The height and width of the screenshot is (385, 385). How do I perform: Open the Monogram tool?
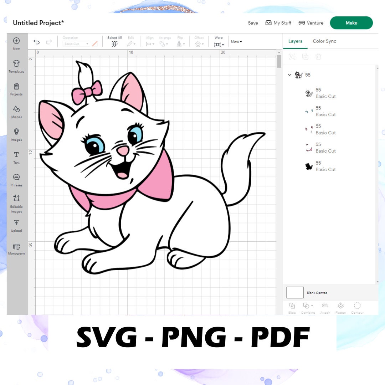(x=16, y=248)
